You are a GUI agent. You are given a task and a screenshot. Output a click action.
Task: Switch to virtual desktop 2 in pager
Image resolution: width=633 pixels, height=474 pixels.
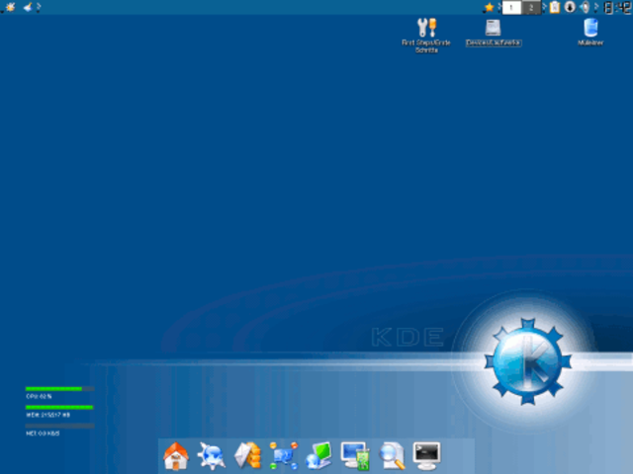click(x=531, y=7)
